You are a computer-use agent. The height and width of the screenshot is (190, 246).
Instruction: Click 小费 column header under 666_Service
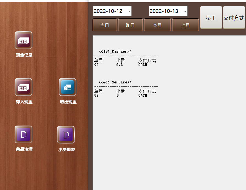click(x=120, y=91)
